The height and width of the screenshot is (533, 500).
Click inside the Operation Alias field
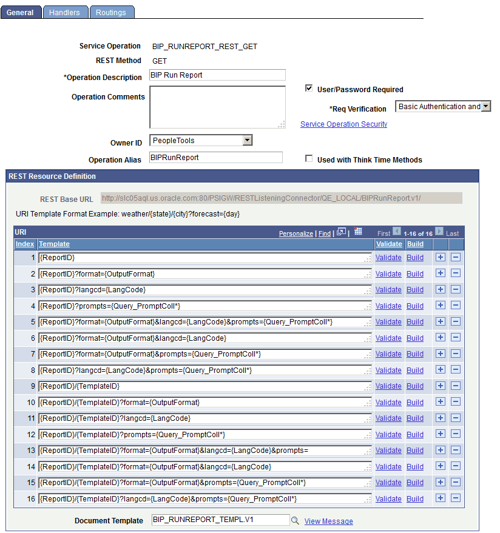coord(215,157)
